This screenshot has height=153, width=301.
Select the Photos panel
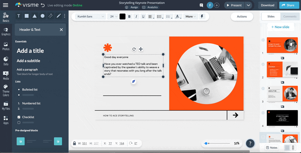pyautogui.click(x=6, y=45)
